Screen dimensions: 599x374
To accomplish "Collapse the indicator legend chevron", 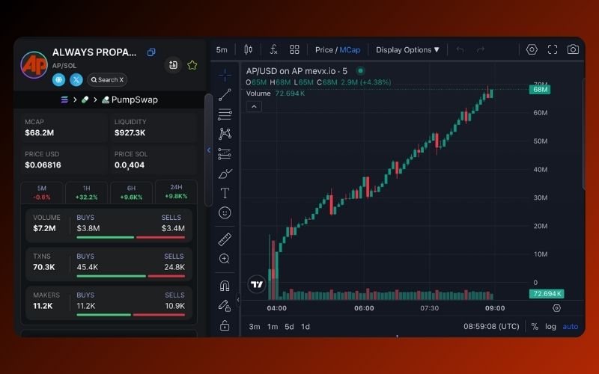I will pyautogui.click(x=254, y=107).
